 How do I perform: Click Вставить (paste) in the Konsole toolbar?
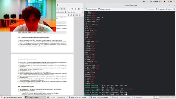point(160,9)
